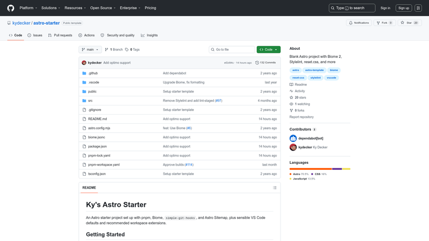Viewport: 429px width, 241px height.
Task: Open the Actions tab
Action: click(x=86, y=35)
